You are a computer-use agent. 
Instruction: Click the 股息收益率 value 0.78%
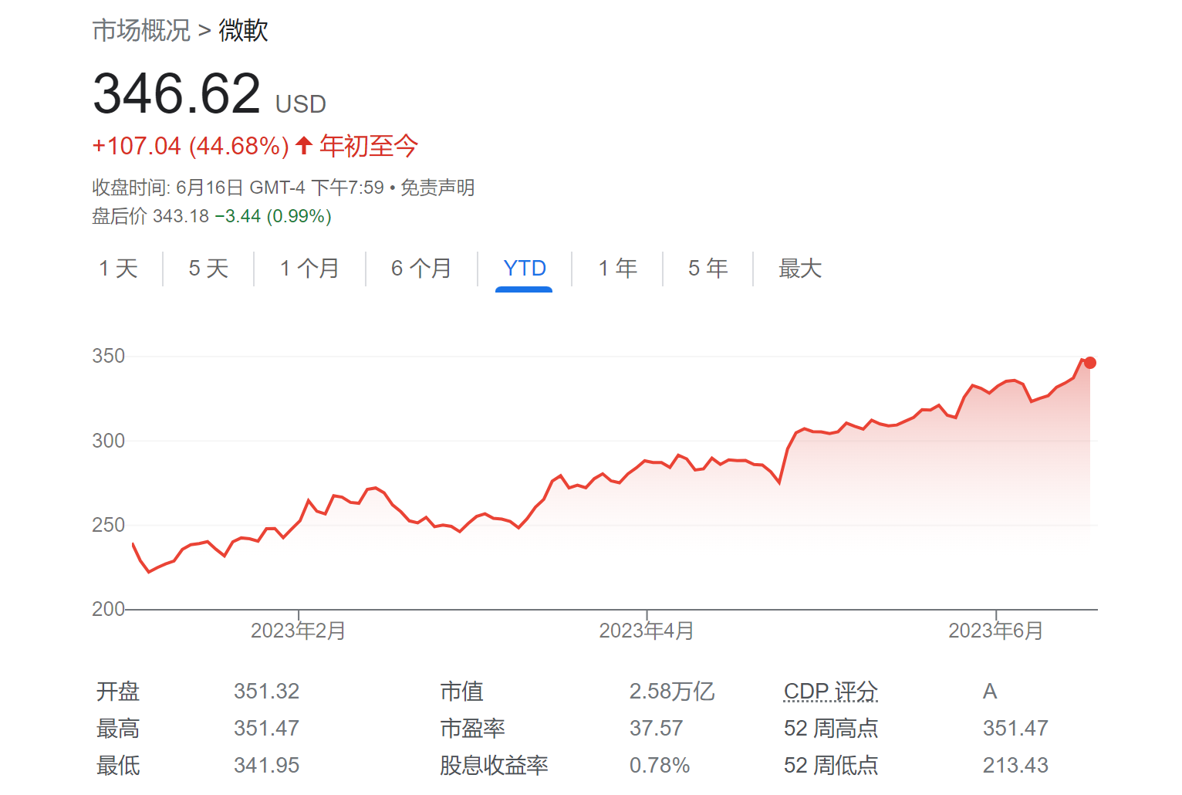click(x=660, y=766)
